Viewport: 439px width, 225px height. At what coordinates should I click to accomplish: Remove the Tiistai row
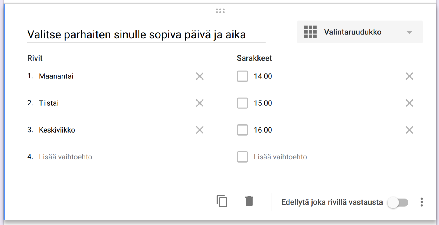click(x=200, y=103)
